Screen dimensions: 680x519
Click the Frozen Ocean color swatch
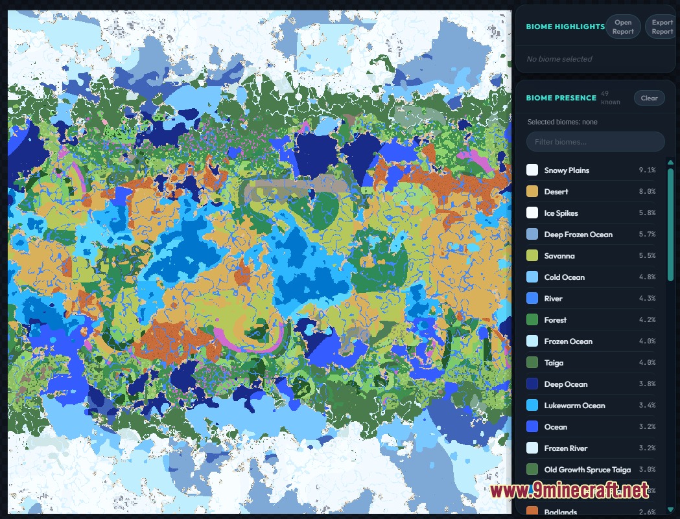532,341
